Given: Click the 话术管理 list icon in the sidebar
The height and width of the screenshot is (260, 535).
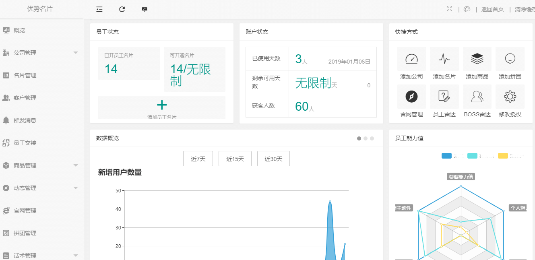Looking at the screenshot, I should [6, 256].
